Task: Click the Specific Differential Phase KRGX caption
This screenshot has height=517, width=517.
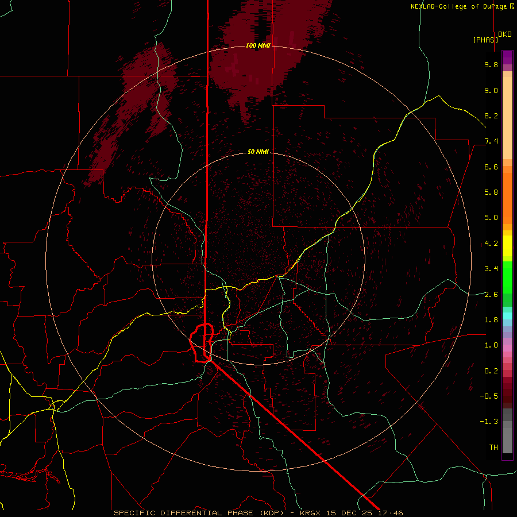Action: (x=258, y=513)
